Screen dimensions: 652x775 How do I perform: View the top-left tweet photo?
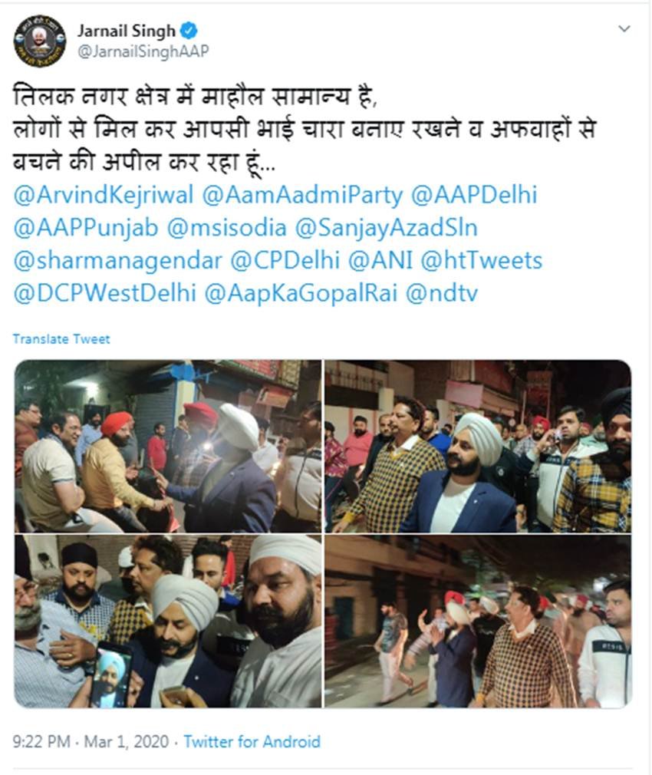click(x=168, y=447)
